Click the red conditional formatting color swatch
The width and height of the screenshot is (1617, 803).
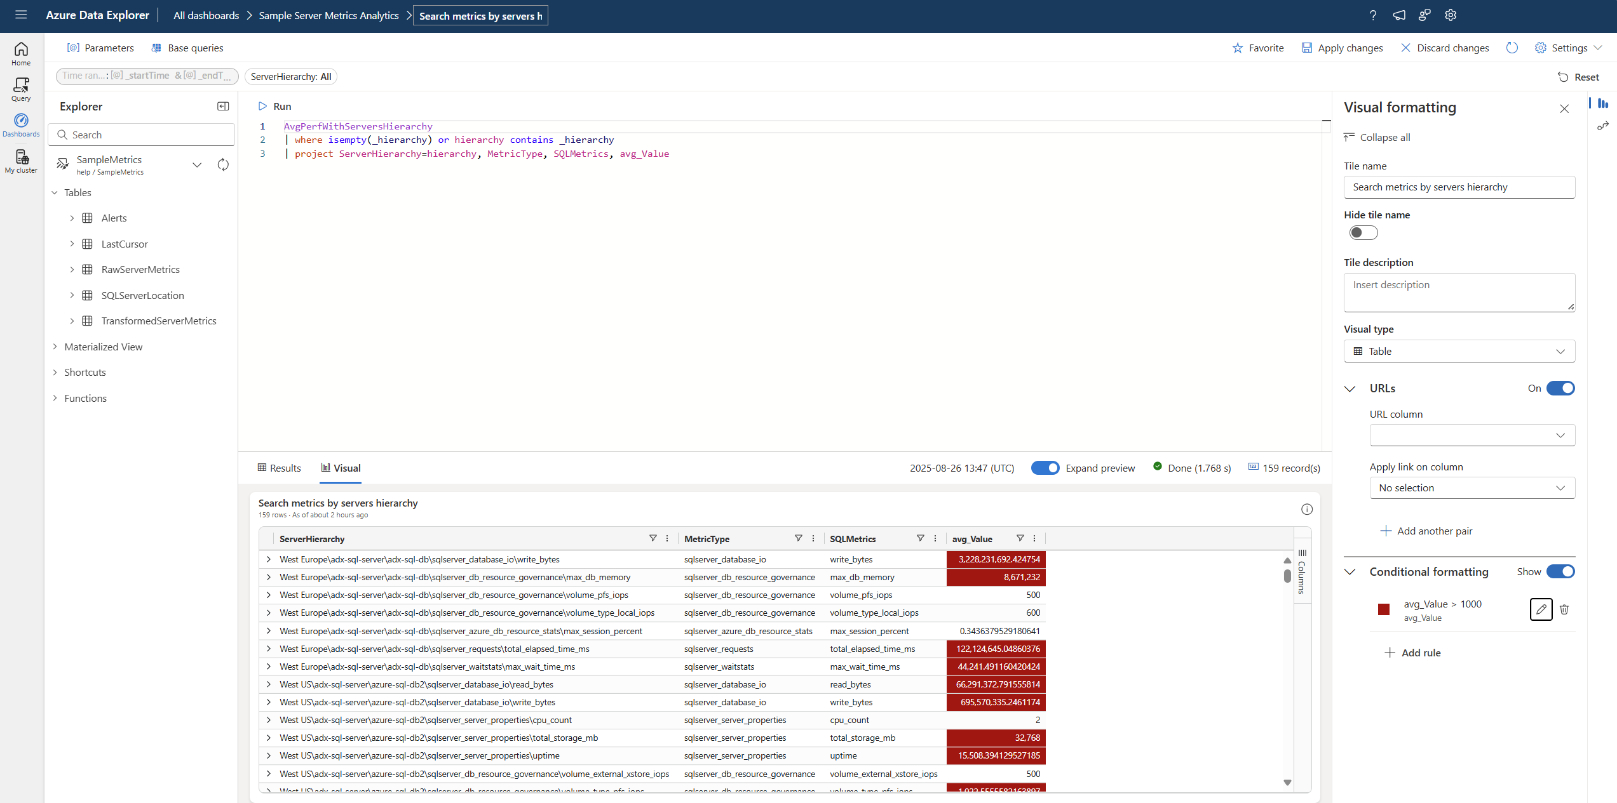(x=1383, y=609)
